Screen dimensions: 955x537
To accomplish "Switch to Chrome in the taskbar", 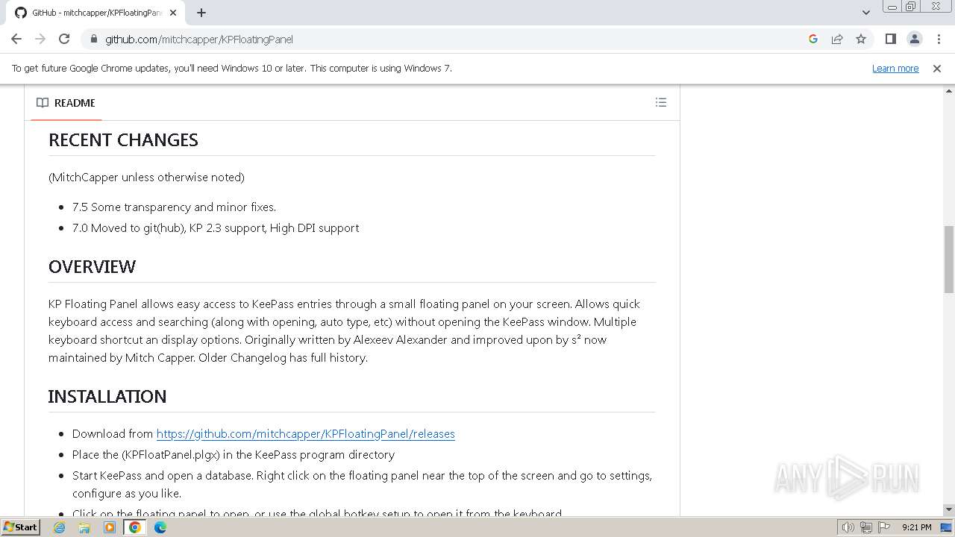I will [135, 527].
